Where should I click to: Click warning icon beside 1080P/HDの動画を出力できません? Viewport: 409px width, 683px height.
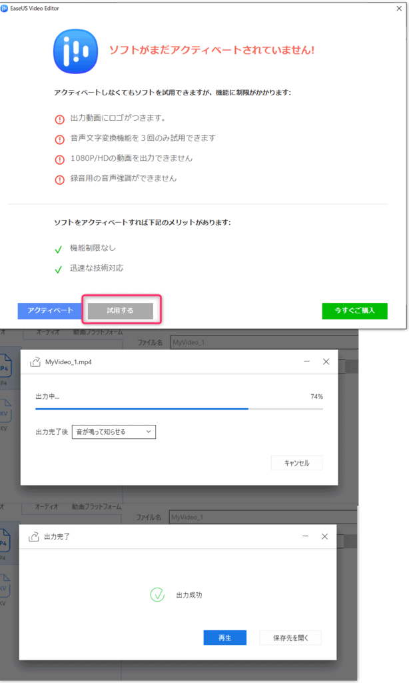pyautogui.click(x=60, y=159)
